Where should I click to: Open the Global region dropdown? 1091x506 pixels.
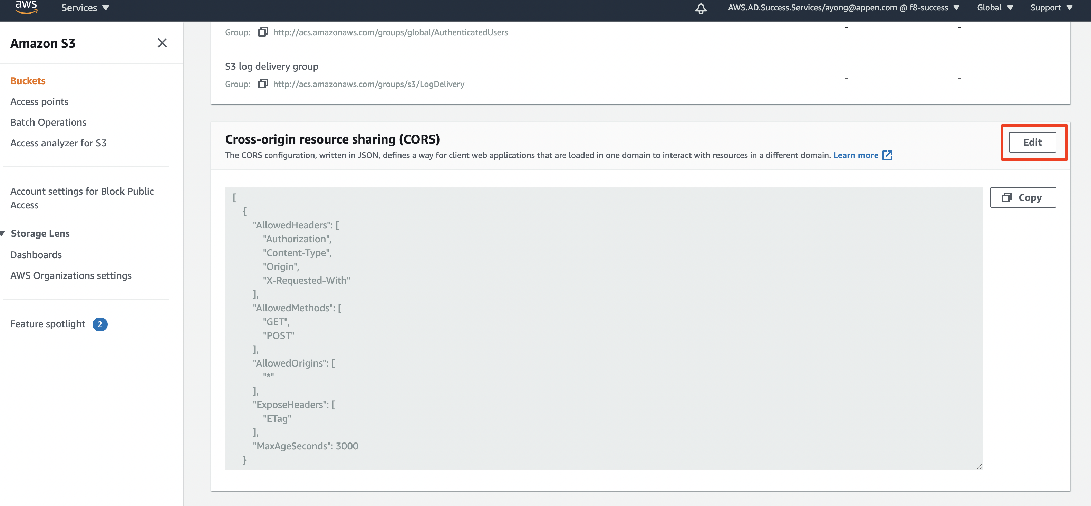pyautogui.click(x=995, y=8)
